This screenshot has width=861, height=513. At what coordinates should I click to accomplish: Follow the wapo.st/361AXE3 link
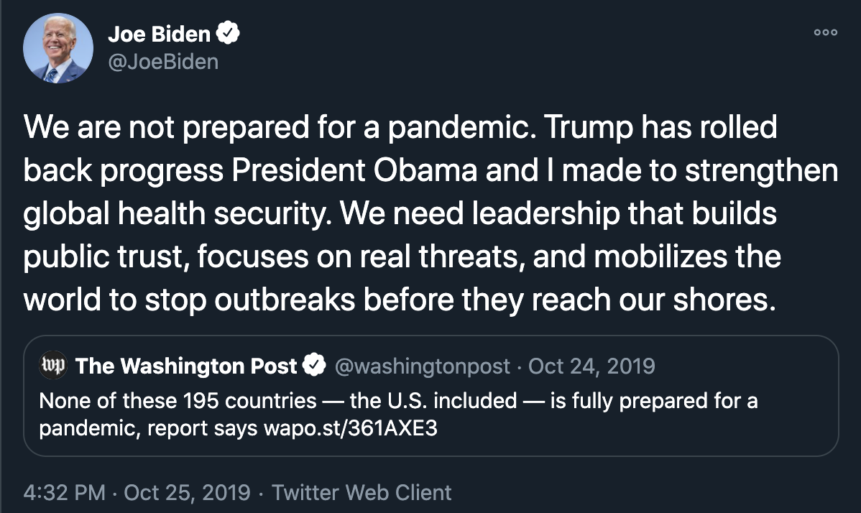click(350, 428)
